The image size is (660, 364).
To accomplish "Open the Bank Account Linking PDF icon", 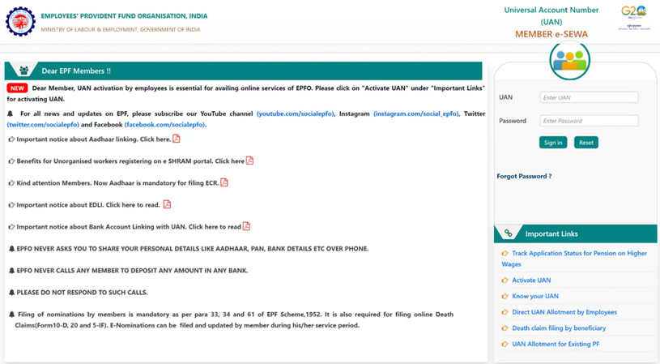I will [246, 226].
